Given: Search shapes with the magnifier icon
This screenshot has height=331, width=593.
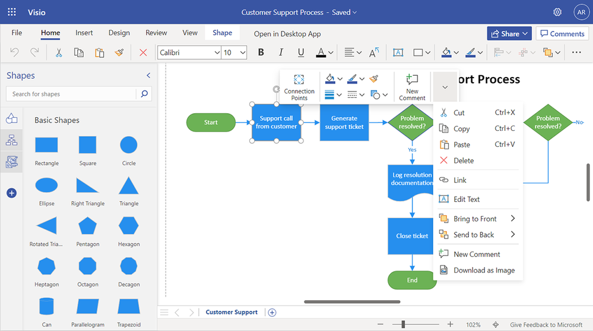Looking at the screenshot, I should pyautogui.click(x=144, y=94).
